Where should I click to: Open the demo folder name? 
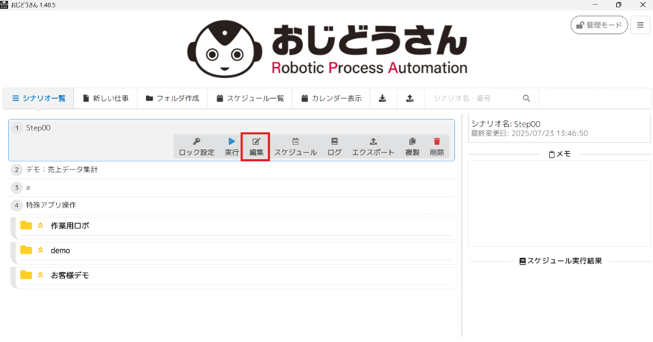[x=60, y=251]
